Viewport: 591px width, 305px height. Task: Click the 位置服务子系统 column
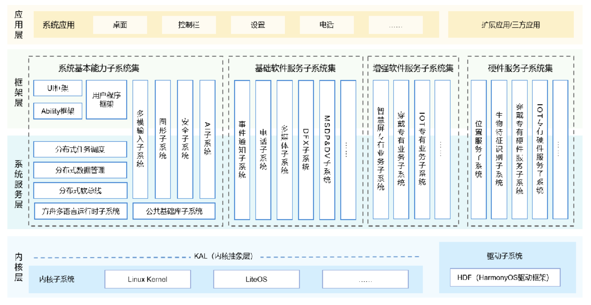[478, 149]
